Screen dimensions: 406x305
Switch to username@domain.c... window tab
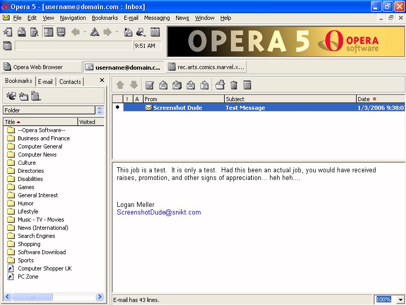pos(124,67)
